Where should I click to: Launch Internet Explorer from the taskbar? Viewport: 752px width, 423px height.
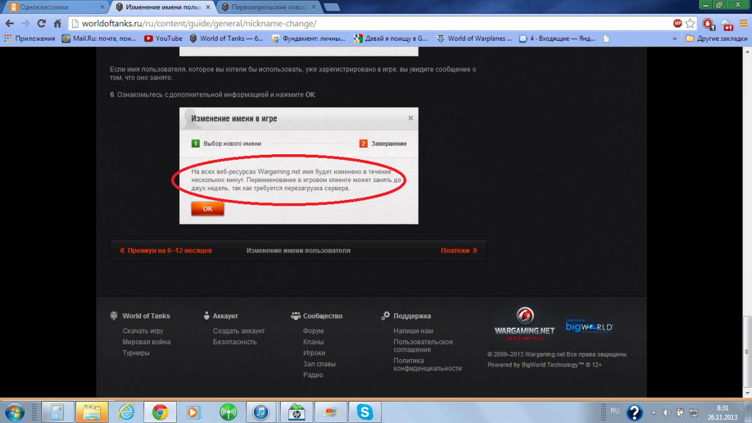[127, 412]
